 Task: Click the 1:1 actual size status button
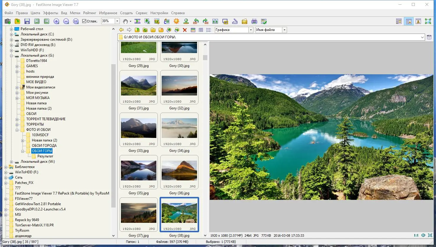pos(416,235)
